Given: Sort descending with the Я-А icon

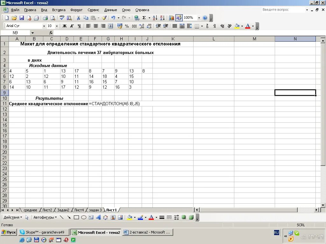Looking at the screenshot, I should coord(162,18).
